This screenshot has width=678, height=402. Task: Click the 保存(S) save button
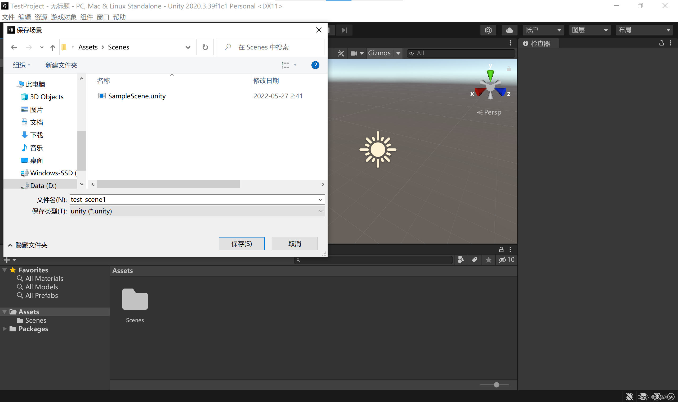tap(241, 243)
